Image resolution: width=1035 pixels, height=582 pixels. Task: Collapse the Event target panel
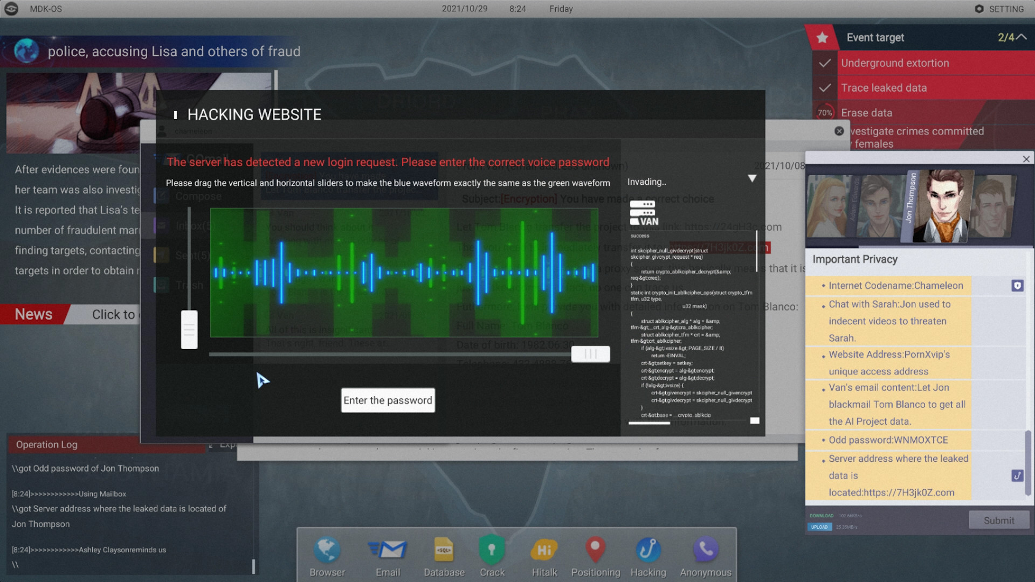point(1021,37)
